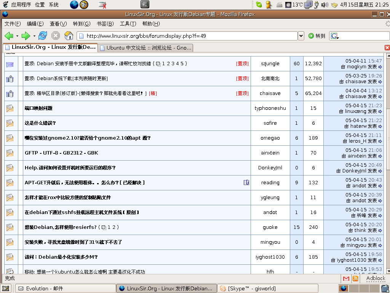Image resolution: width=390 pixels, height=293 pixels.
Task: Close current tab with red X
Action: (387, 48)
